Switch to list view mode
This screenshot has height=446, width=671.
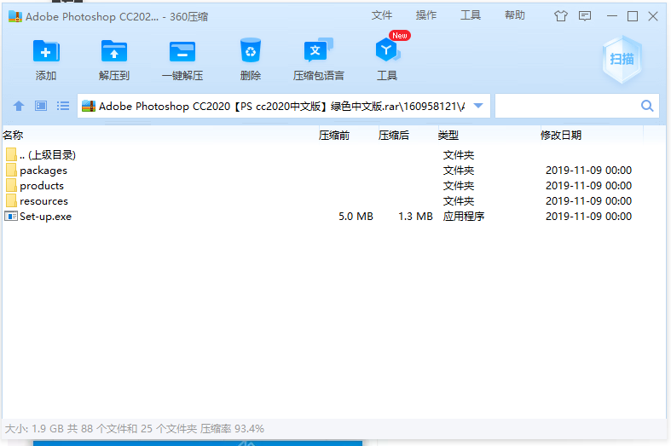click(63, 106)
